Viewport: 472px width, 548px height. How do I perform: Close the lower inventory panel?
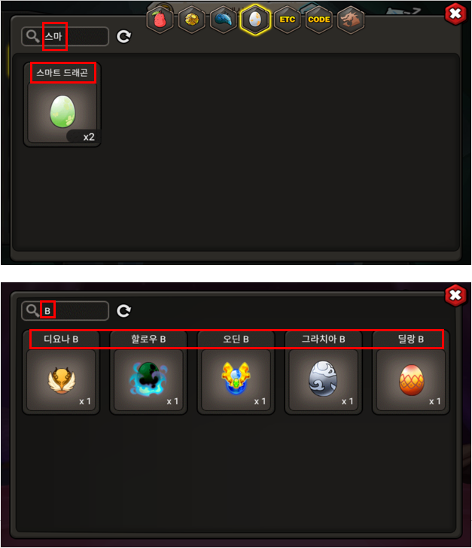[x=455, y=296]
